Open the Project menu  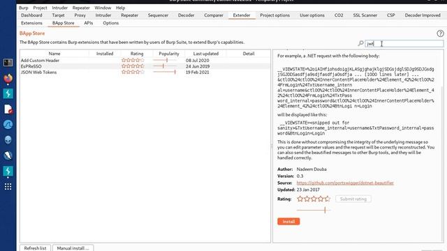[40, 8]
